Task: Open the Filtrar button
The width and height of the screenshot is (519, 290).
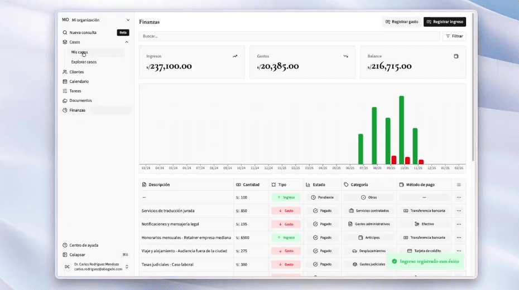Action: pyautogui.click(x=454, y=36)
